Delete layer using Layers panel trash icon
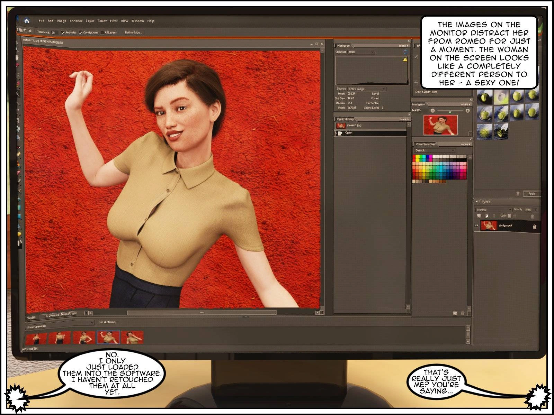Image resolution: width=554 pixels, height=415 pixels. 532,217
